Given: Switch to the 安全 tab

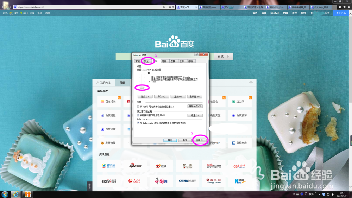Looking at the screenshot, I should coord(146,61).
